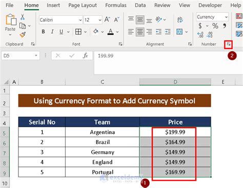Open Calibri font name dropdown
The height and width of the screenshot is (188, 243).
(80, 20)
